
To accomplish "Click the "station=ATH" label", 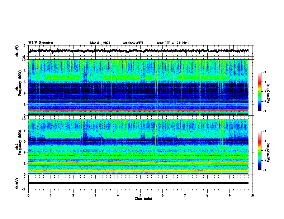I will coord(133,43).
